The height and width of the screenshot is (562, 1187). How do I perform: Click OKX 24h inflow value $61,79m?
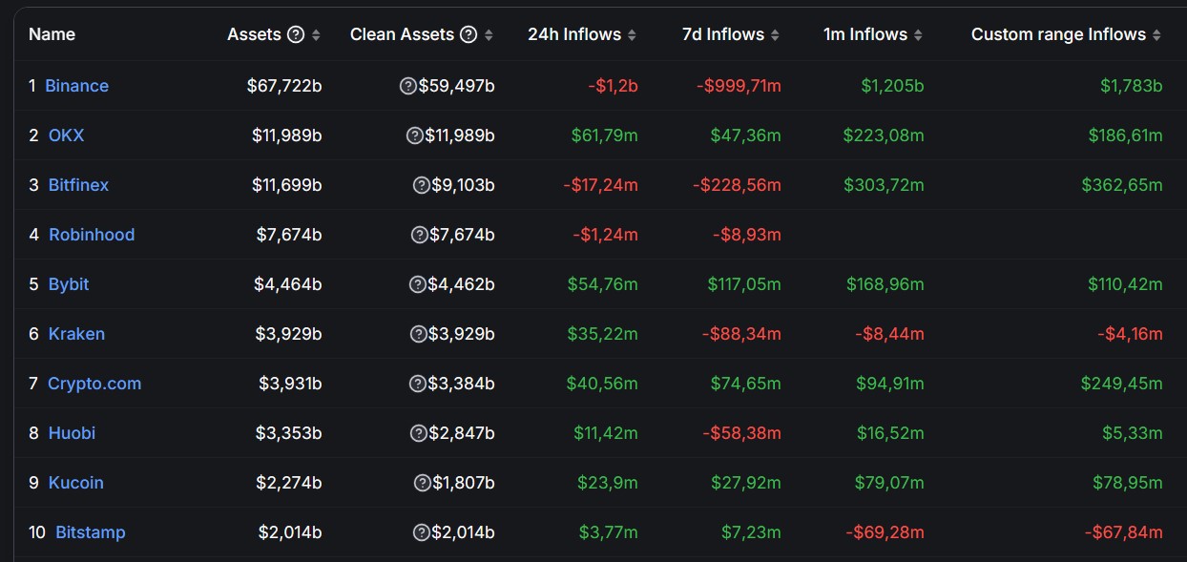(x=605, y=135)
